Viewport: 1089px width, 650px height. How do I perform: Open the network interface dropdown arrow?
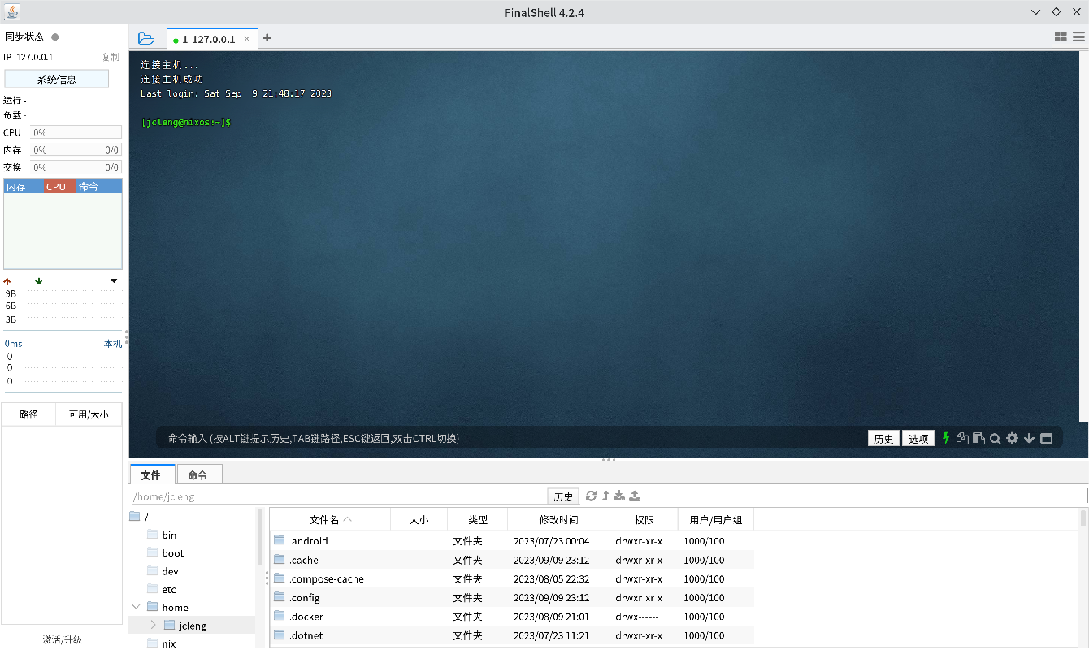click(x=114, y=281)
